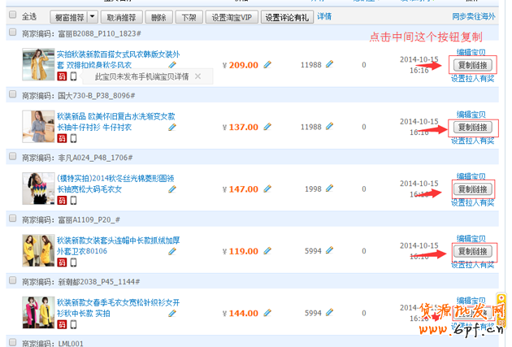The image size is (512, 347).
Task: Click the title edit pencil for the ¥209.00 trench coat
Action: point(172,65)
